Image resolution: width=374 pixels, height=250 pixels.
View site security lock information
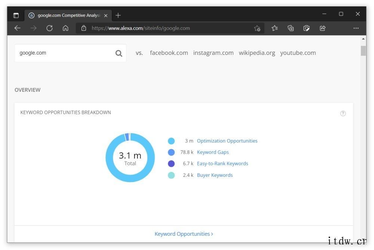[x=84, y=28]
